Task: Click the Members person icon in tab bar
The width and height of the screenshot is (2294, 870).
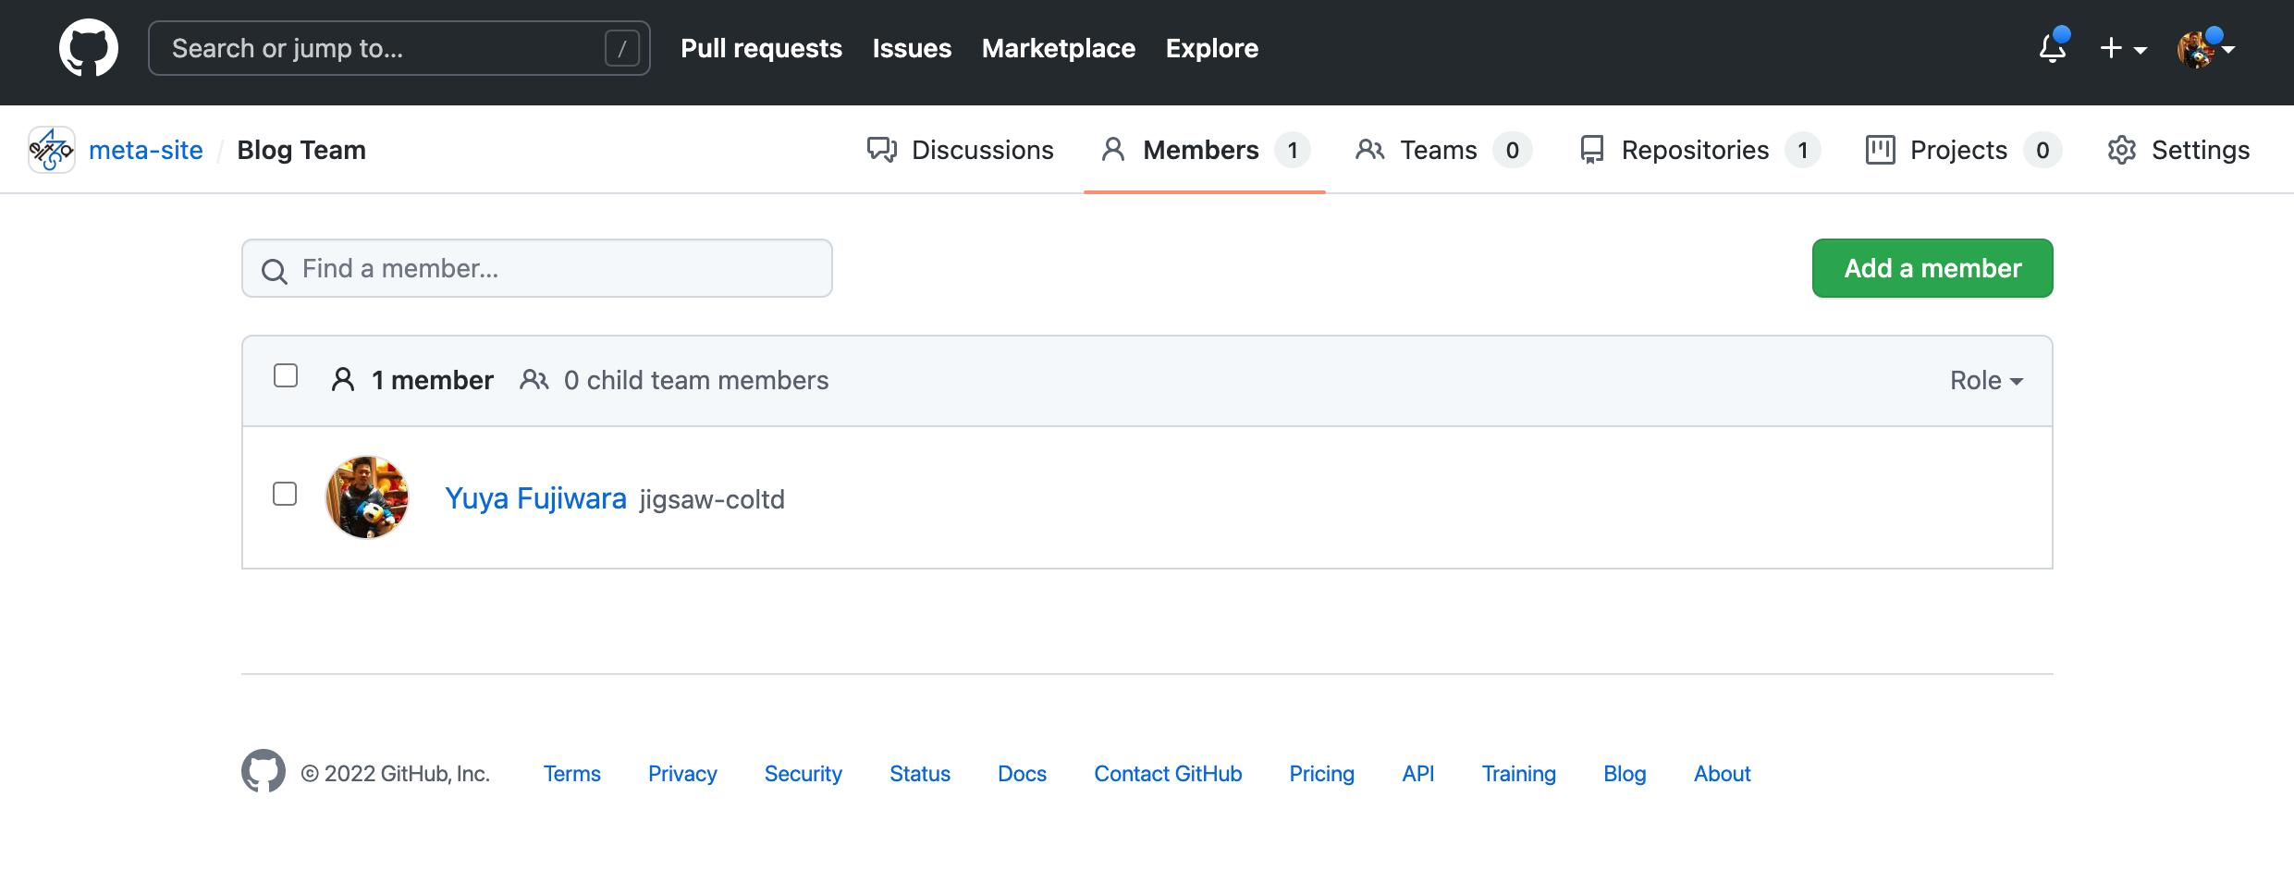Action: tap(1113, 150)
